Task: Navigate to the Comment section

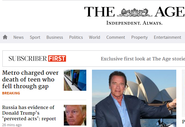Action: click(x=116, y=37)
